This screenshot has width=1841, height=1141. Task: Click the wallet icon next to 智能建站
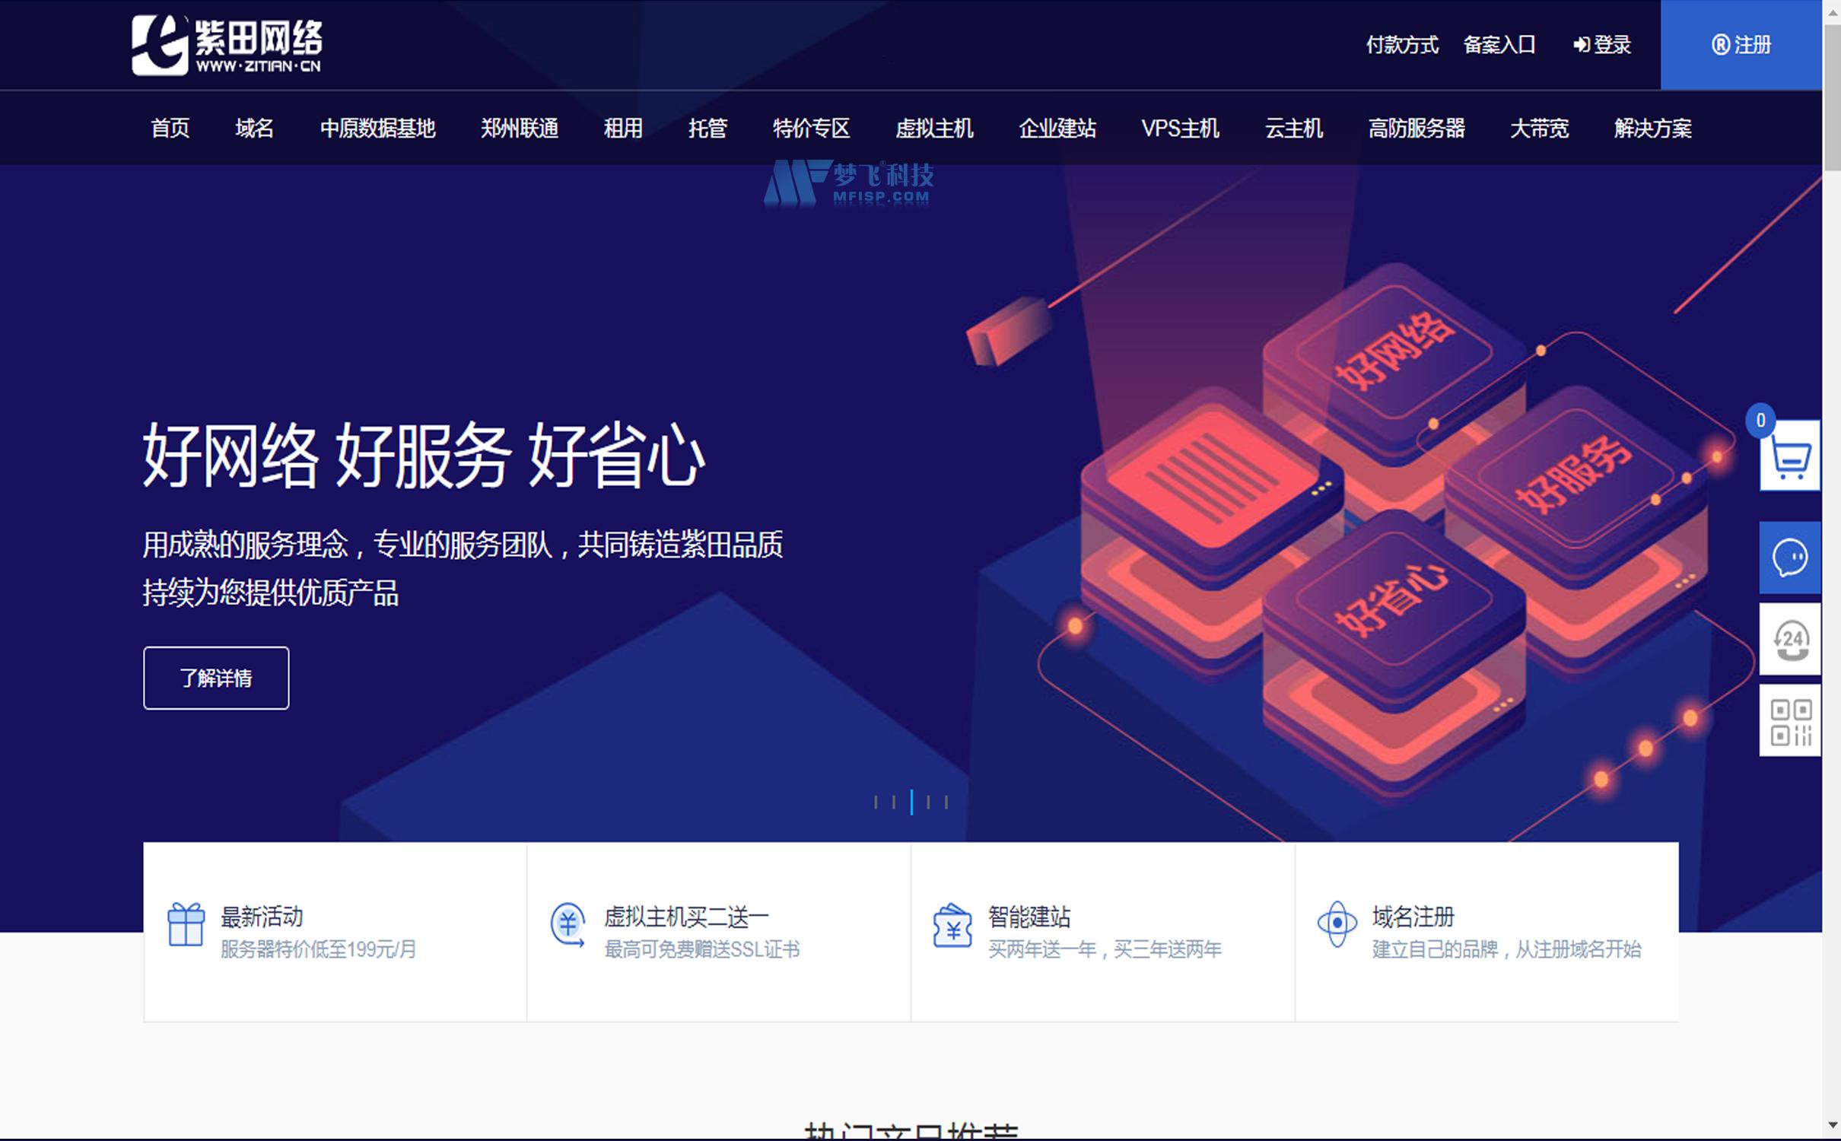[952, 925]
